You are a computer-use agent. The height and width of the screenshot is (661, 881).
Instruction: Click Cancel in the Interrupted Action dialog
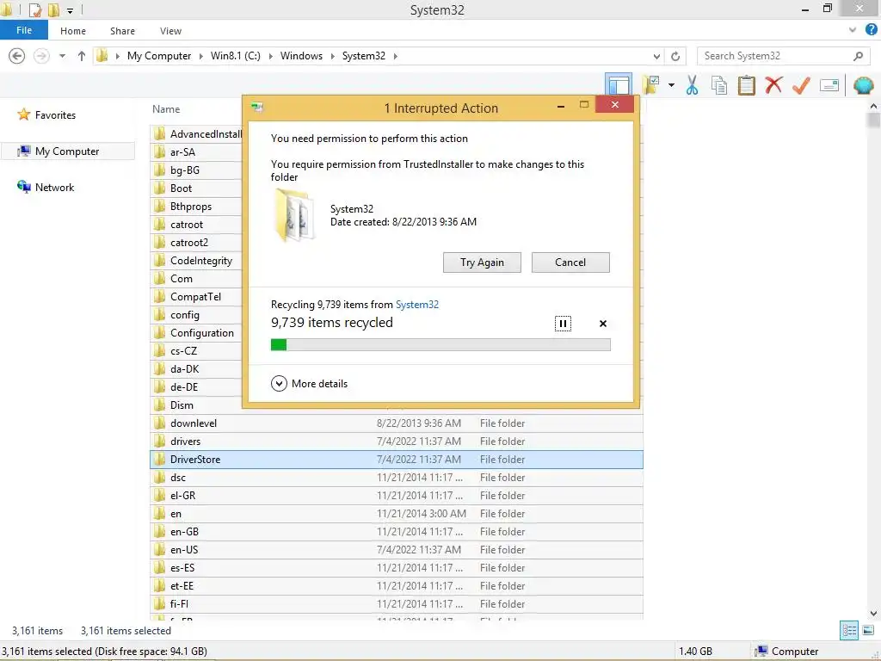coord(570,263)
